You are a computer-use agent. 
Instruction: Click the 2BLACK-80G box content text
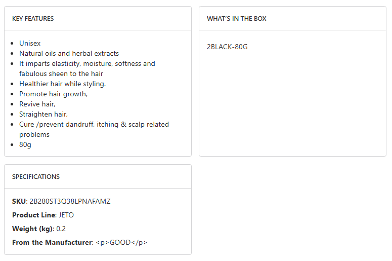(x=227, y=47)
